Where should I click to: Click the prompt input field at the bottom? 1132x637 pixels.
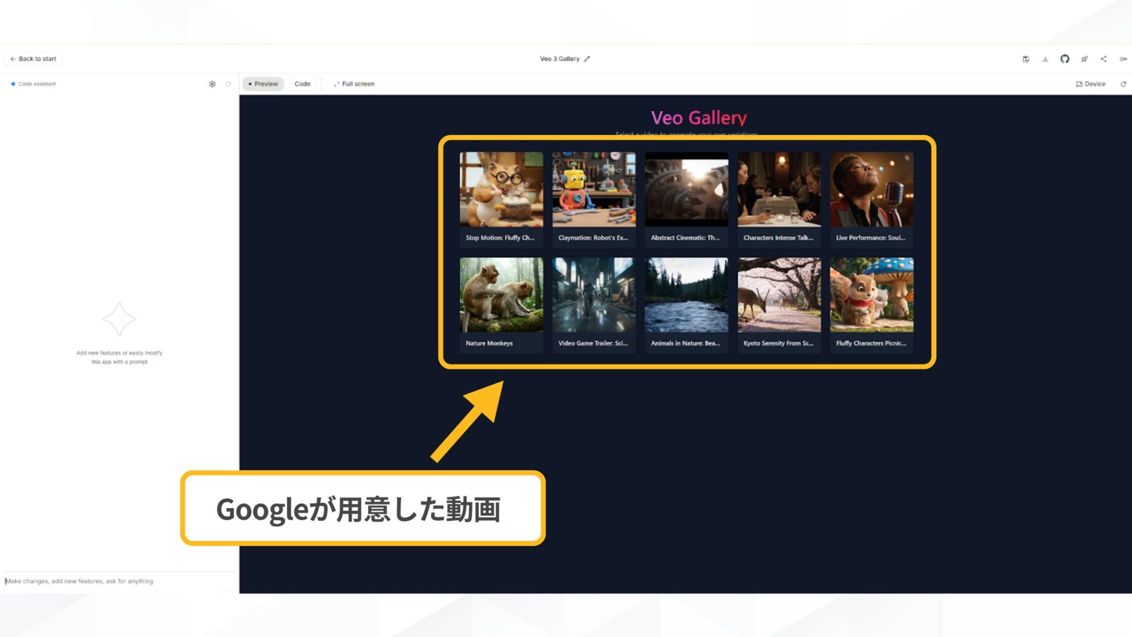tap(118, 581)
